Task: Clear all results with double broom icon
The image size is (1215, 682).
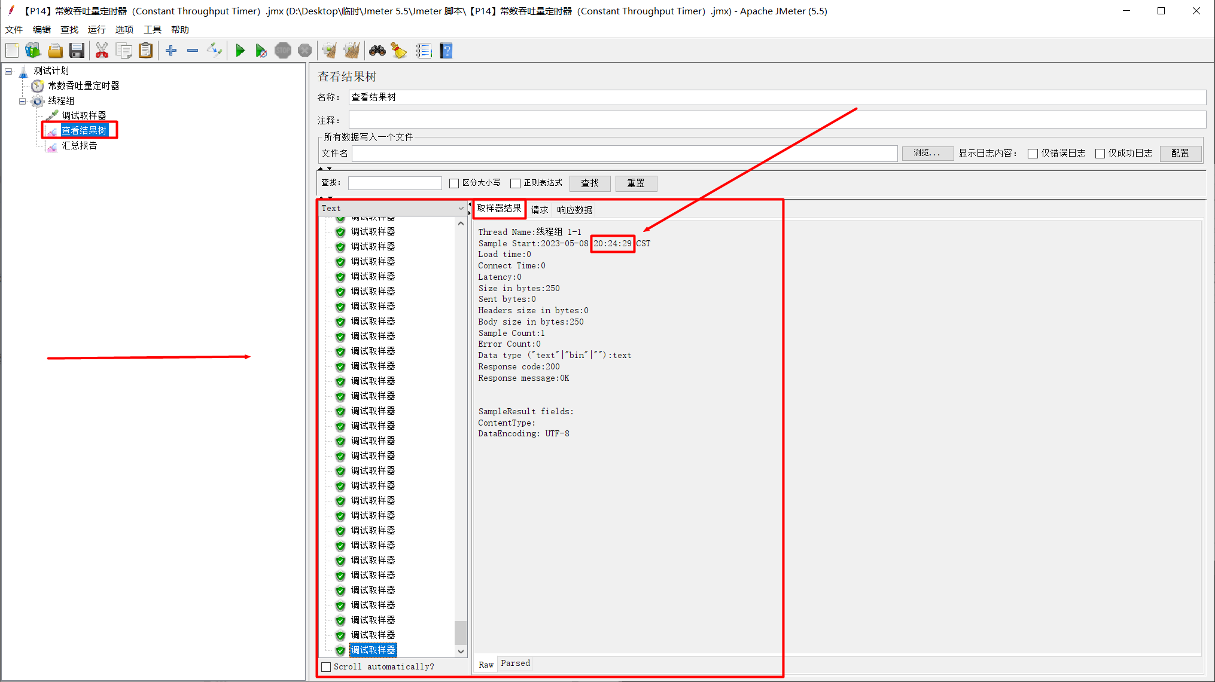Action: coord(352,51)
